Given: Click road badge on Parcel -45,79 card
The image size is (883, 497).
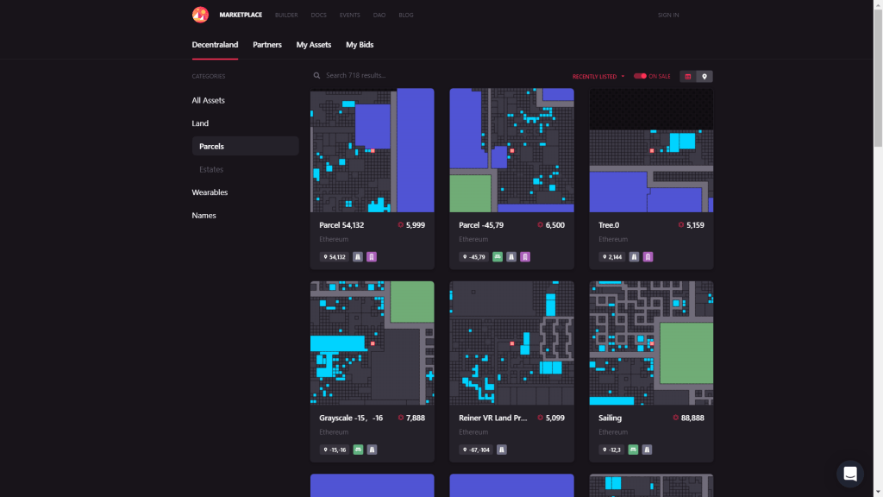Looking at the screenshot, I should 511,257.
